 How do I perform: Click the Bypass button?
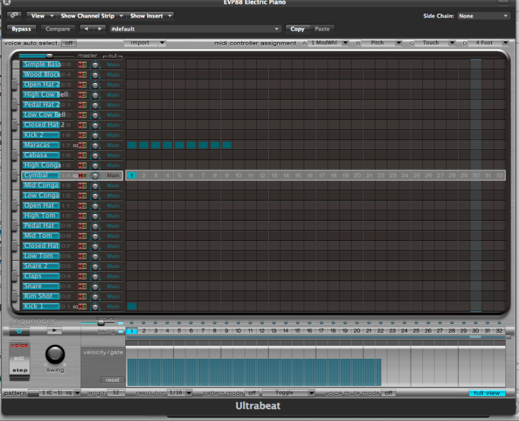point(22,29)
